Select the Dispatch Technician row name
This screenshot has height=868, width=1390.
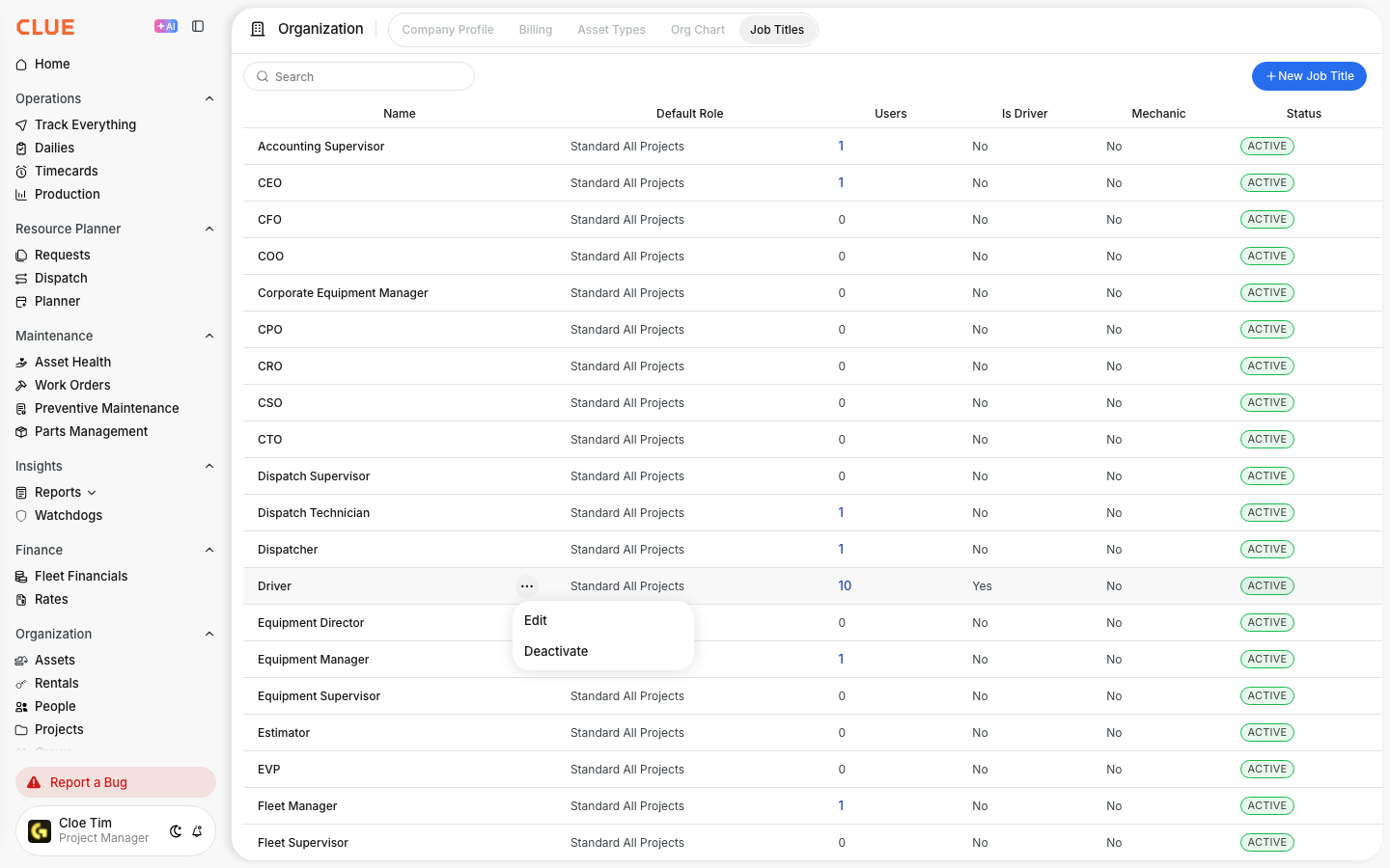pos(314,513)
